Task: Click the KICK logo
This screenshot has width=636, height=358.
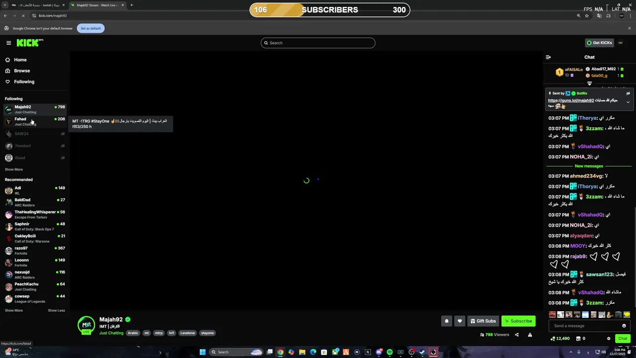Action: click(x=30, y=43)
